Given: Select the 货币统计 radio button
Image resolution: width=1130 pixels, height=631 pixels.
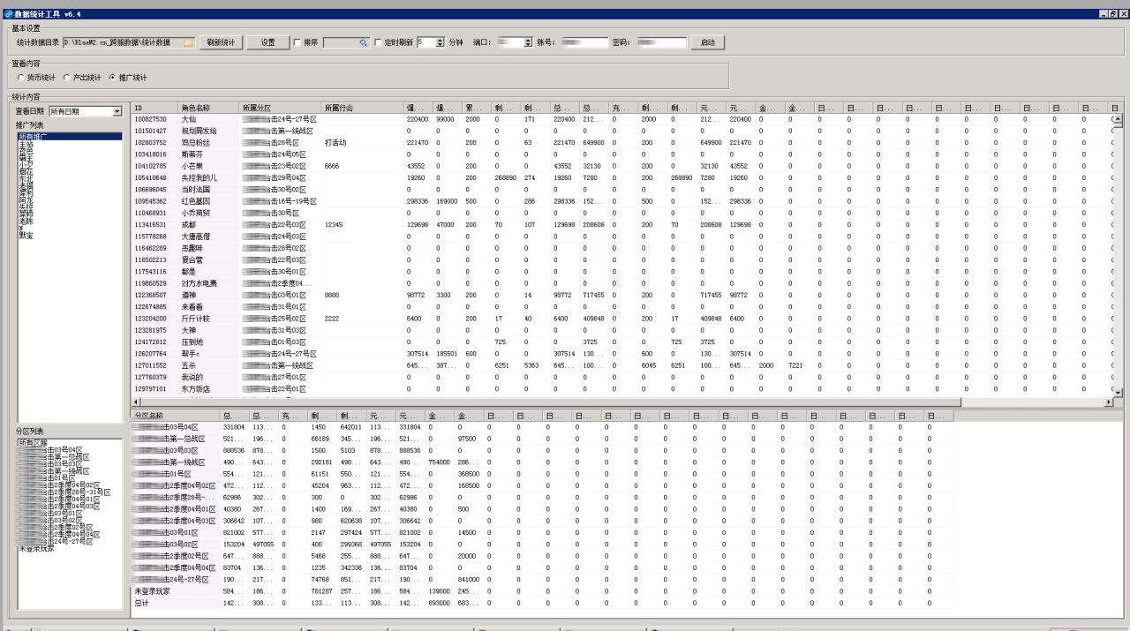Looking at the screenshot, I should (21, 78).
